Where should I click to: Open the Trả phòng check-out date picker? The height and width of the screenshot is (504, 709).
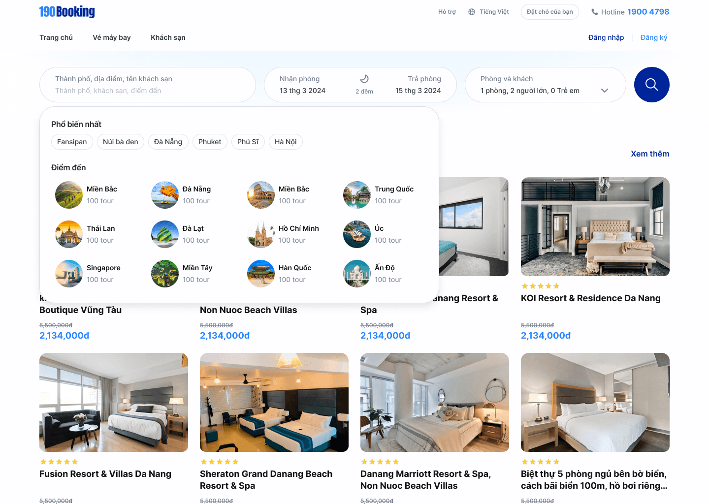click(418, 85)
